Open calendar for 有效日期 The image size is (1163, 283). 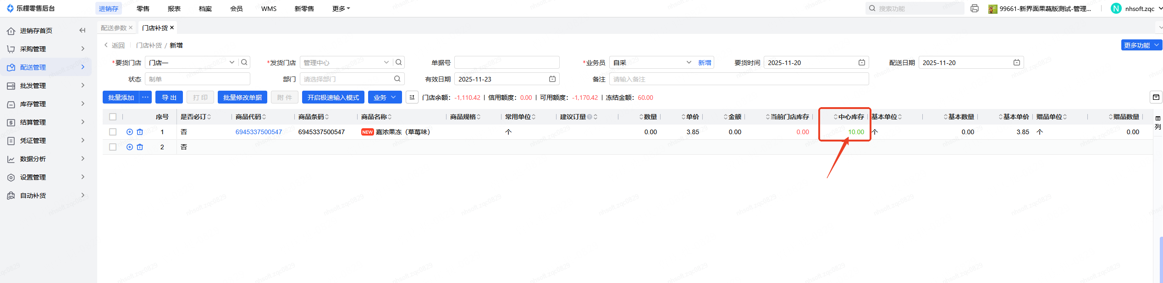pos(552,79)
